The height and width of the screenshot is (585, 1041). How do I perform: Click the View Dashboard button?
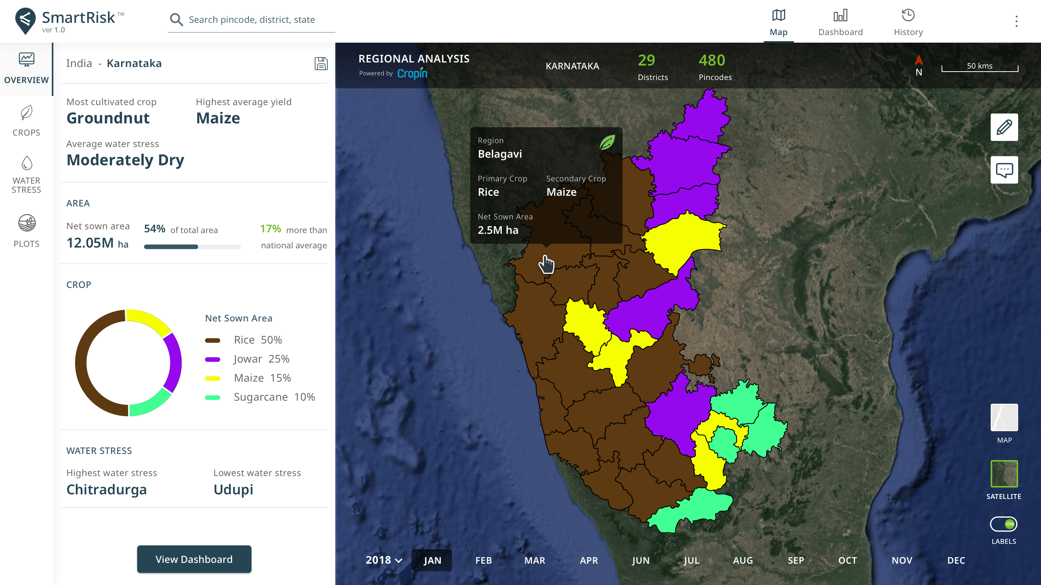[x=194, y=559]
